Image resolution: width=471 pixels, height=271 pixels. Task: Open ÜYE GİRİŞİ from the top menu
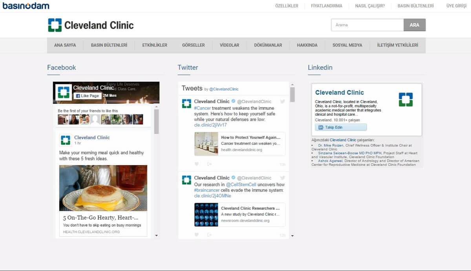click(x=456, y=6)
